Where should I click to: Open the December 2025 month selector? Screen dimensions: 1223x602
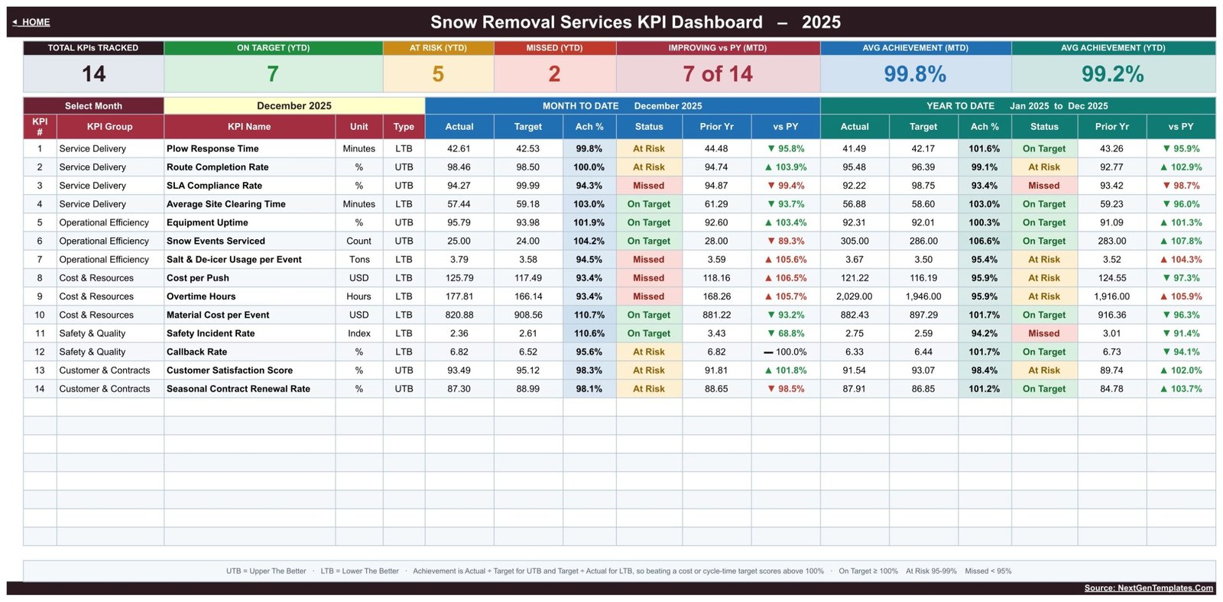pyautogui.click(x=294, y=106)
